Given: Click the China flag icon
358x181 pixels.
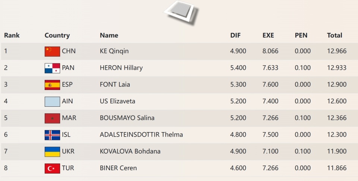Looking at the screenshot, I should [52, 51].
